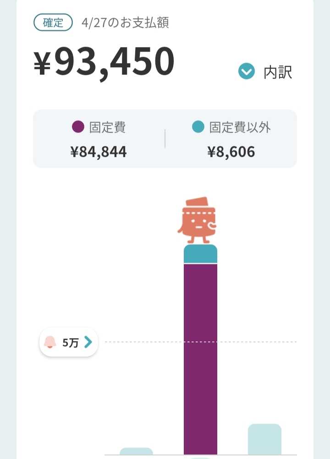Tap the 4/27のお支払額 payment date label
The width and height of the screenshot is (330, 459).
(125, 22)
